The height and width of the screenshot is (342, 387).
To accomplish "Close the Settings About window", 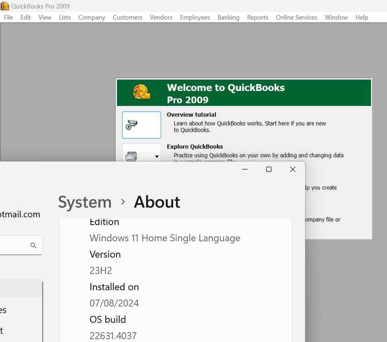I will [293, 169].
